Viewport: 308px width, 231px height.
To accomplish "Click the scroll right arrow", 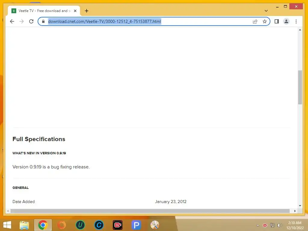I will click(295, 211).
